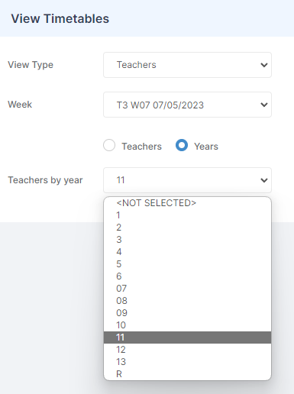The height and width of the screenshot is (394, 294).
Task: Select the Teachers radio button
Action: click(109, 145)
